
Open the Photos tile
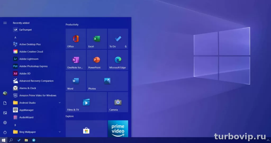(x=107, y=81)
